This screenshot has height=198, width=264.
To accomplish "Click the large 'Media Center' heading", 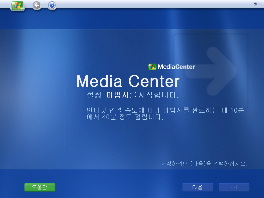I will (128, 81).
